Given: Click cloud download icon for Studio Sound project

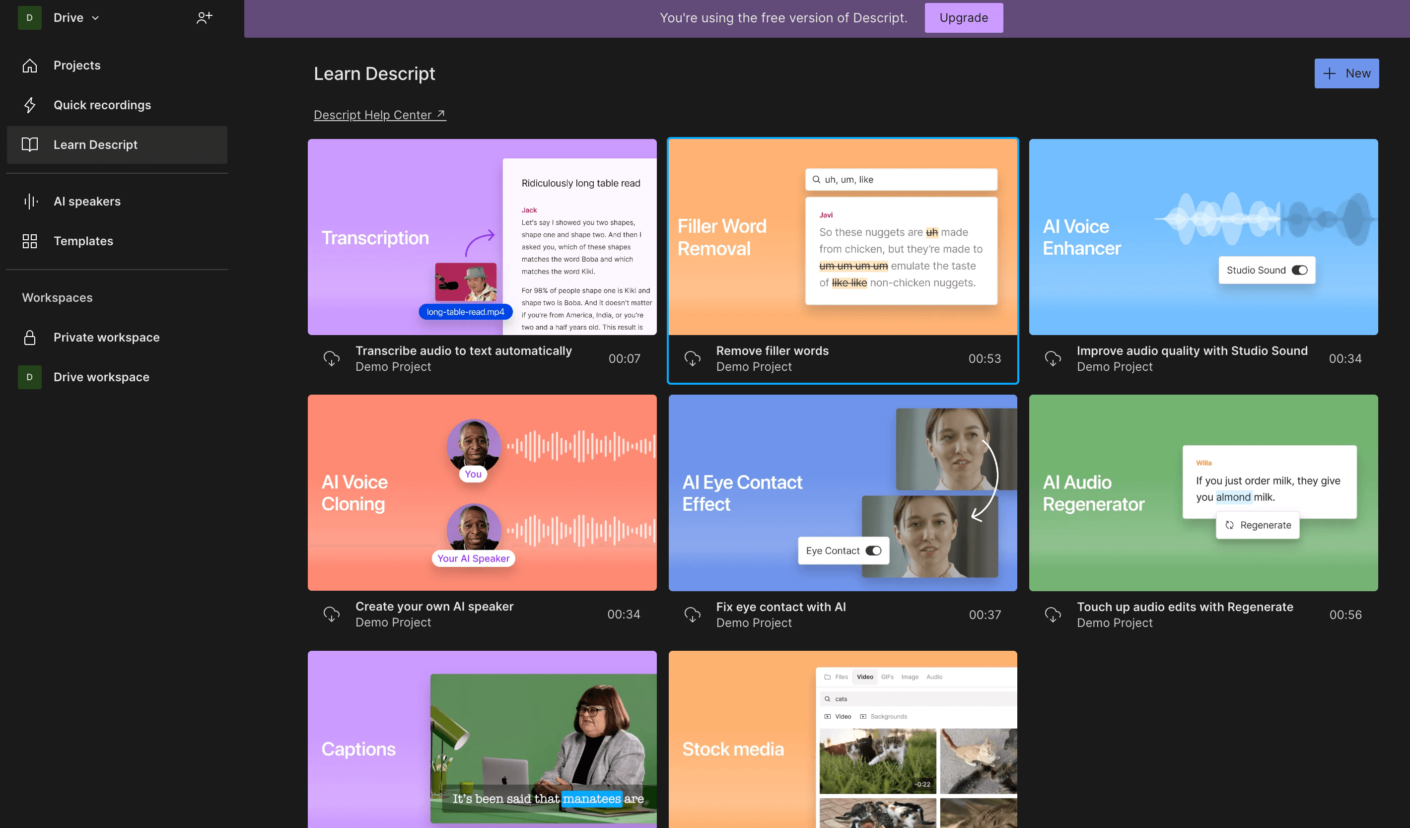Looking at the screenshot, I should click(x=1053, y=358).
